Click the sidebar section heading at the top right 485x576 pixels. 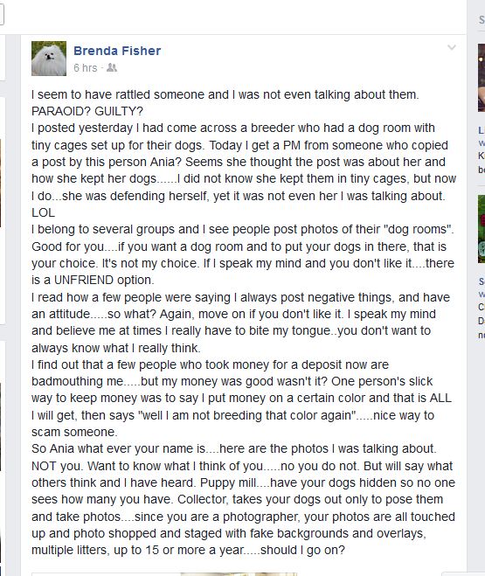coord(482,19)
